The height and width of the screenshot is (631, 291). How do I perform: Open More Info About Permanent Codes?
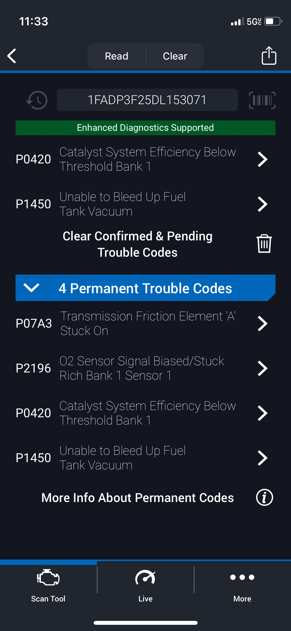coord(138,498)
